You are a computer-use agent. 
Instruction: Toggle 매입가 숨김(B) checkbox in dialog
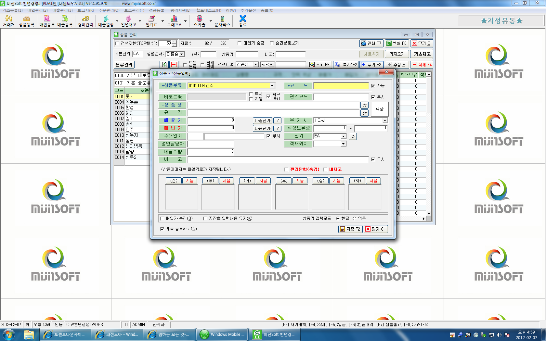(162, 219)
